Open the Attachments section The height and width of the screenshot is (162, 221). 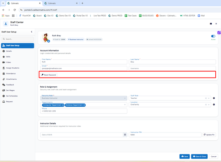pos(18,79)
